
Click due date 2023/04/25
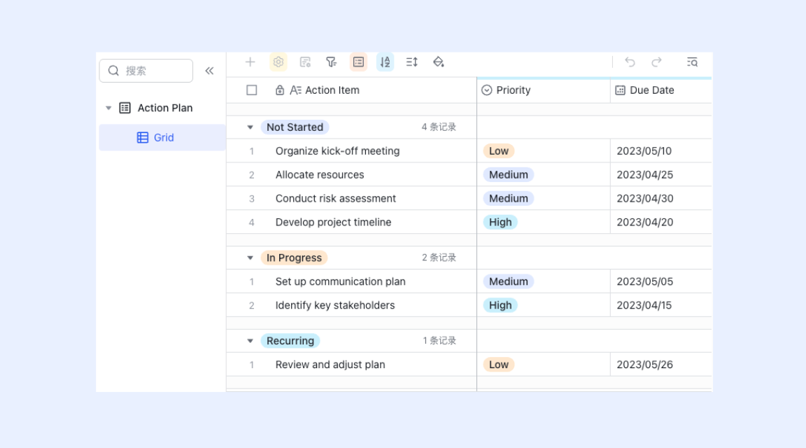[x=644, y=174]
